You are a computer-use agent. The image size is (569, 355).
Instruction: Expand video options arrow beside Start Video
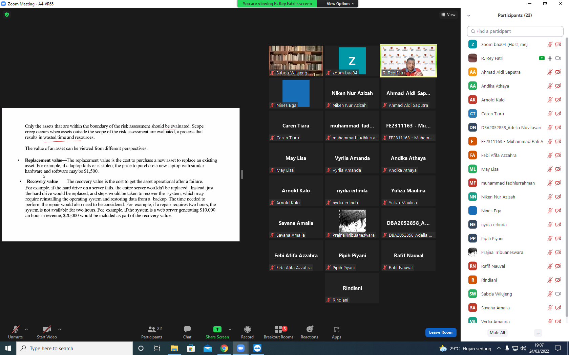(60, 329)
